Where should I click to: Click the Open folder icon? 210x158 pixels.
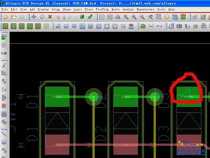[14, 17]
